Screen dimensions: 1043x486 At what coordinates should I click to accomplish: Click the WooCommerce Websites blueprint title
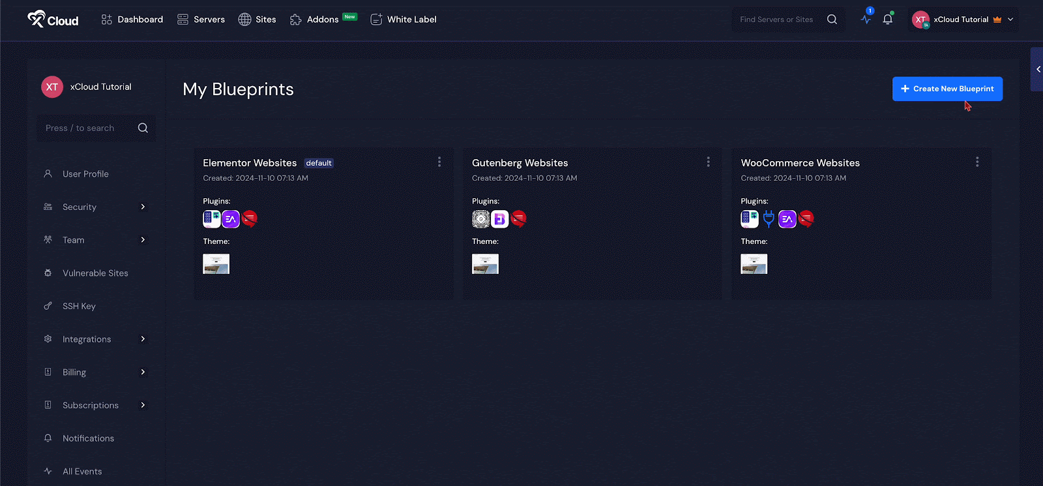click(801, 163)
